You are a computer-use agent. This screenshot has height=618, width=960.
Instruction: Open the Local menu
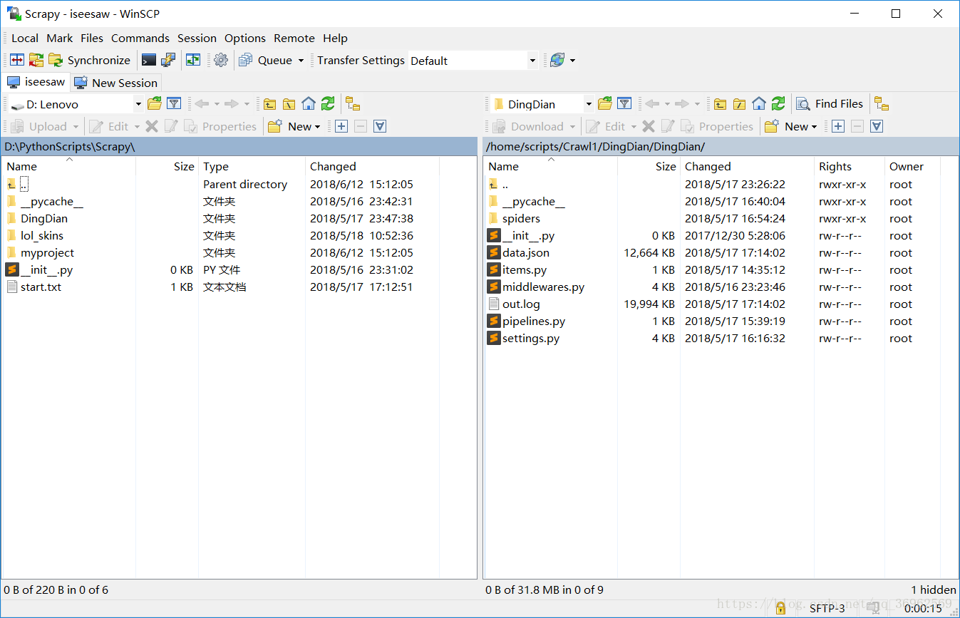[x=25, y=38]
